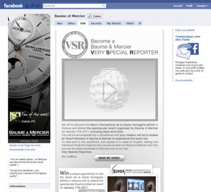Open Communiquez avec plus d'amis link
This screenshot has width=211, height=192.
coord(188,38)
